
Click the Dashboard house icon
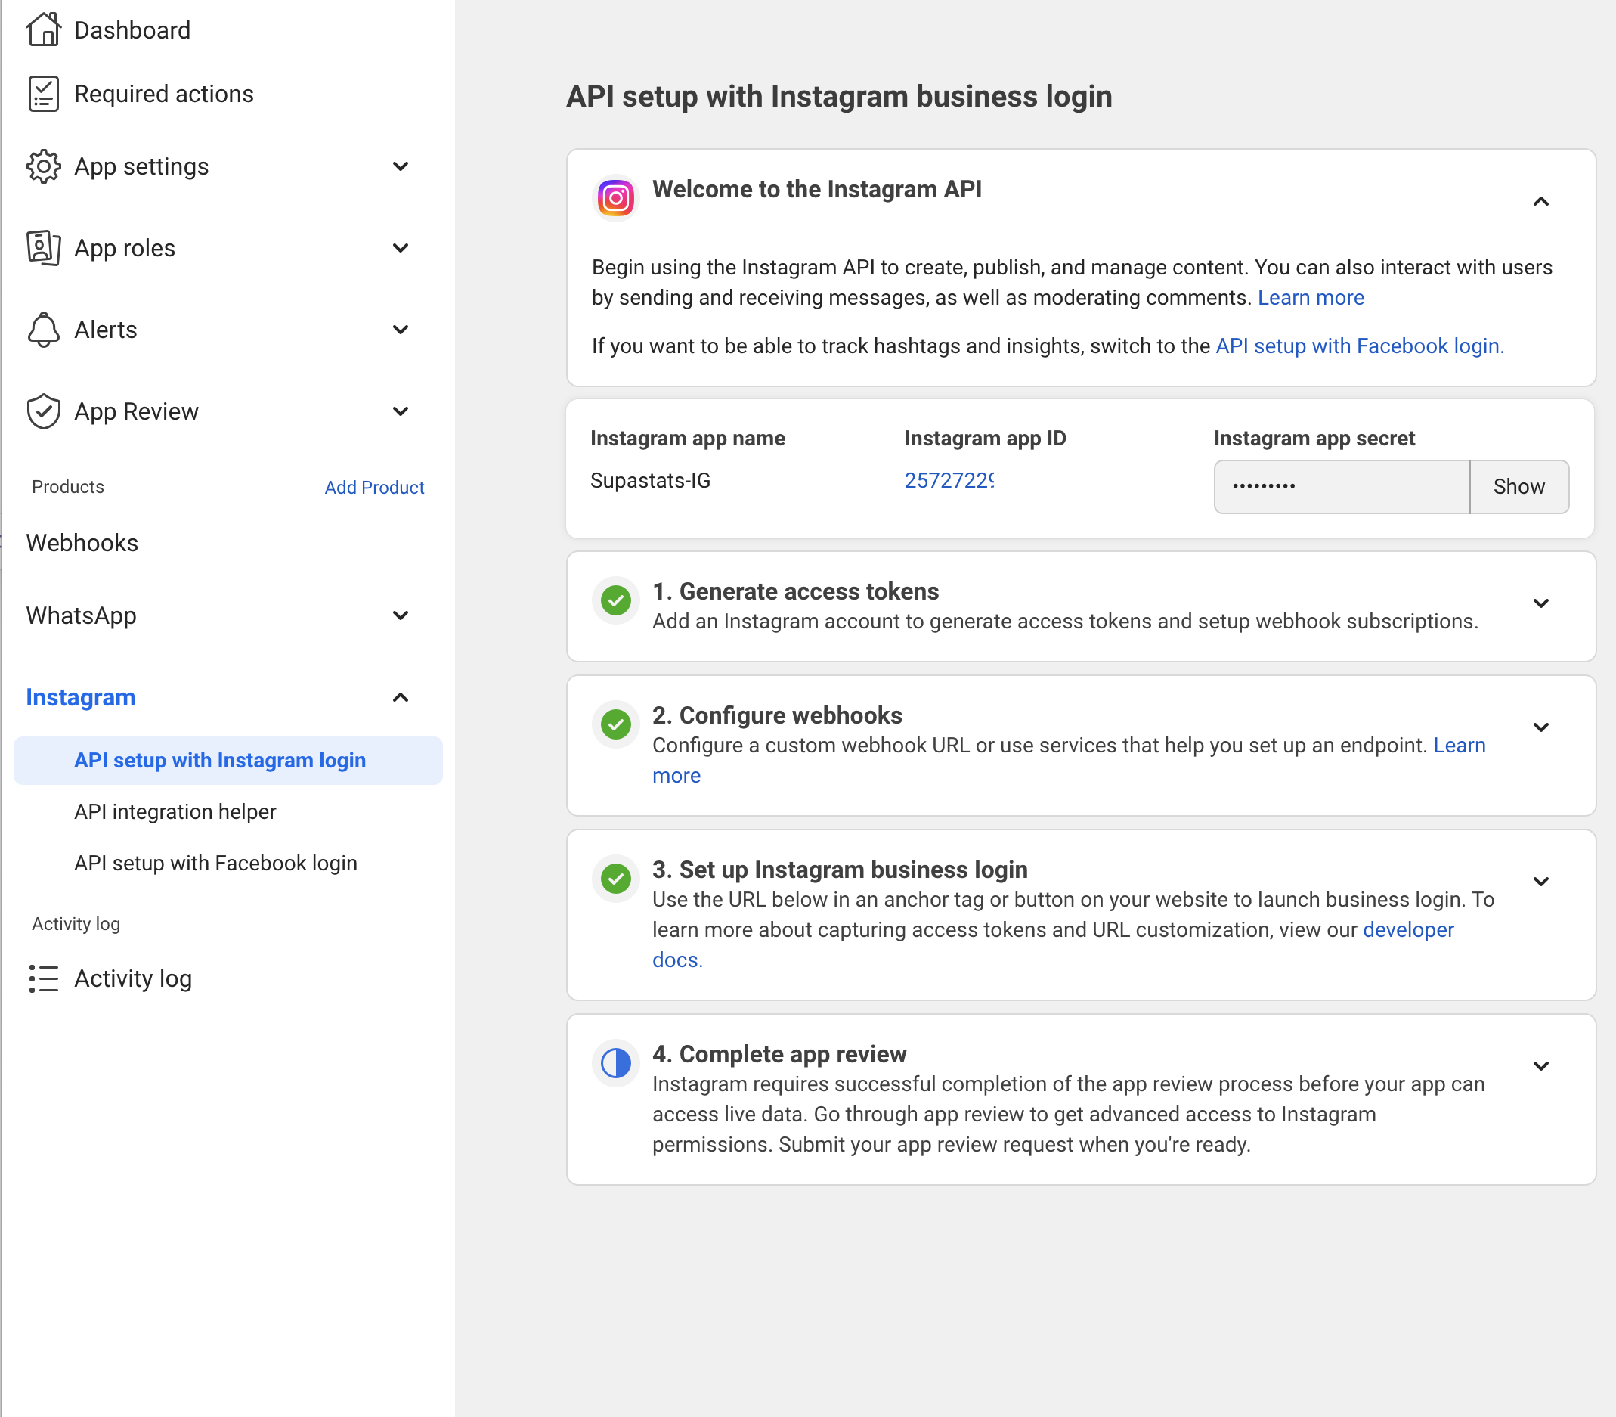tap(44, 30)
